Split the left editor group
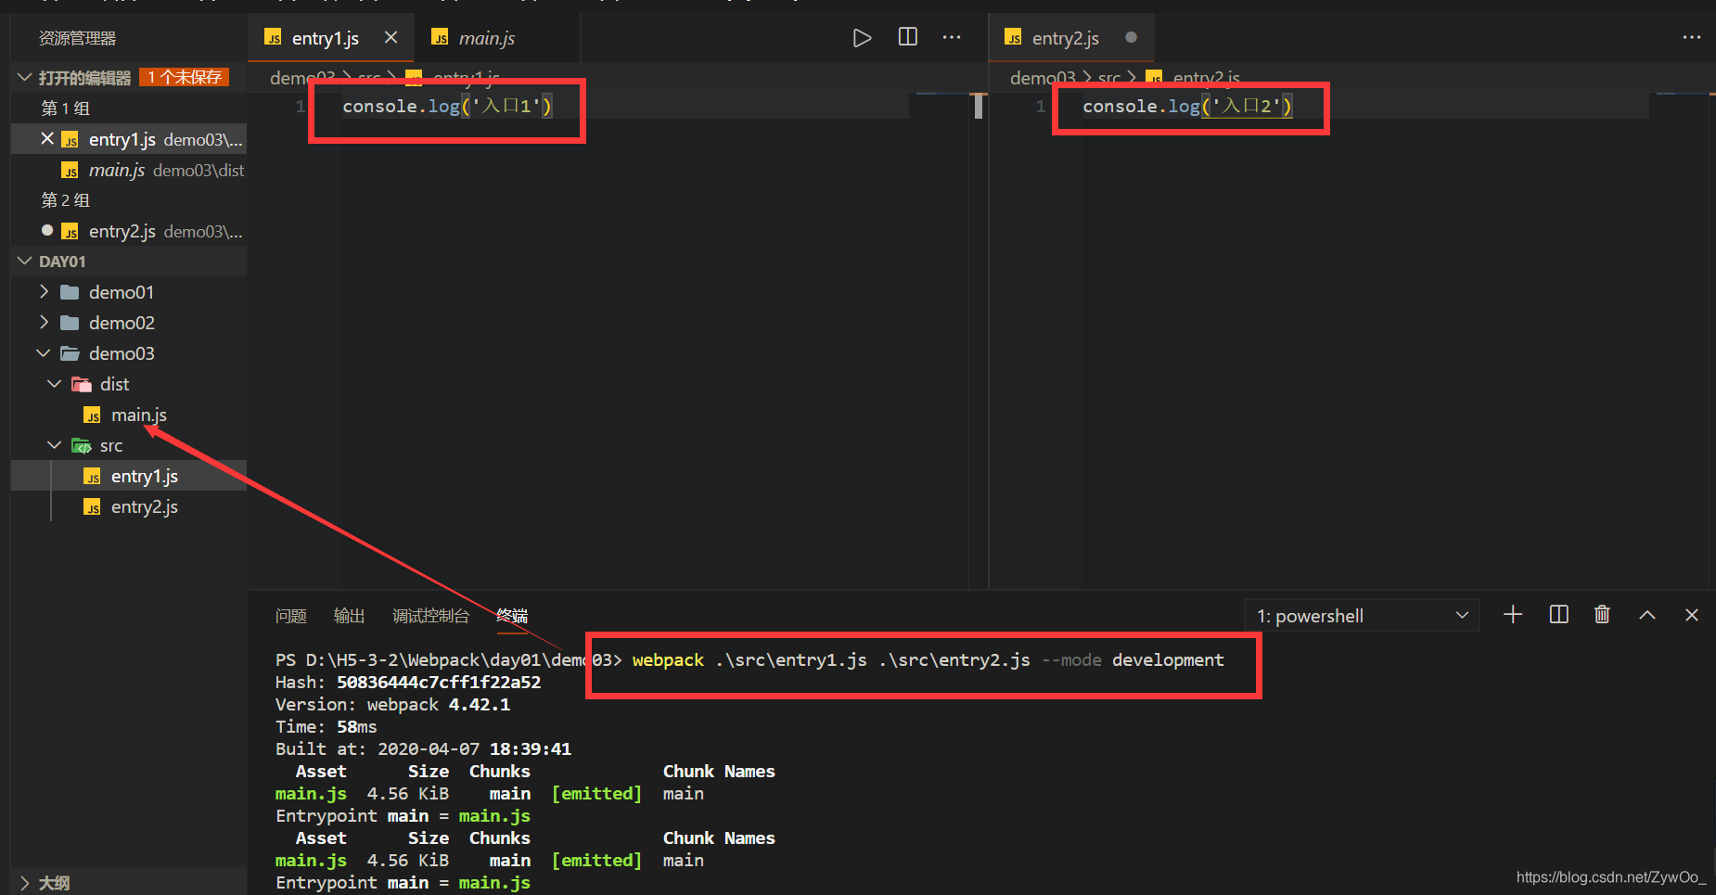Image resolution: width=1716 pixels, height=895 pixels. pos(908,37)
